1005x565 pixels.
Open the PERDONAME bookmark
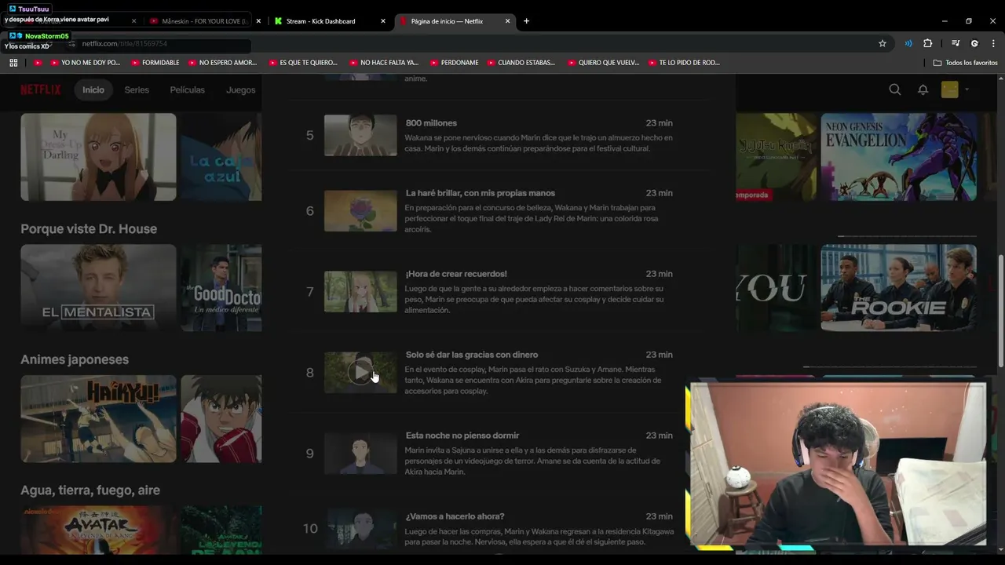click(454, 63)
